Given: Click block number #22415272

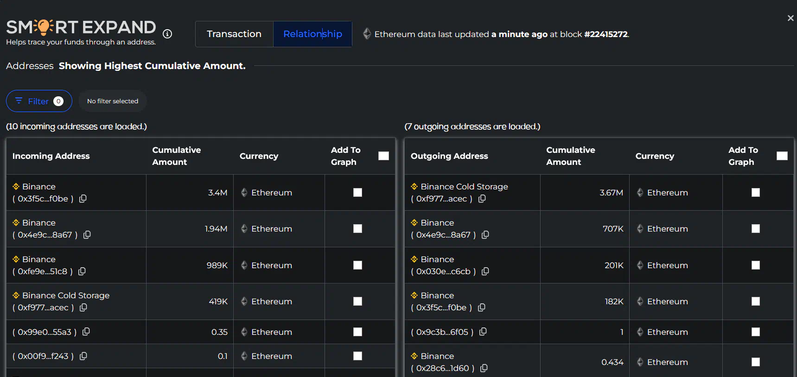Looking at the screenshot, I should tap(606, 34).
